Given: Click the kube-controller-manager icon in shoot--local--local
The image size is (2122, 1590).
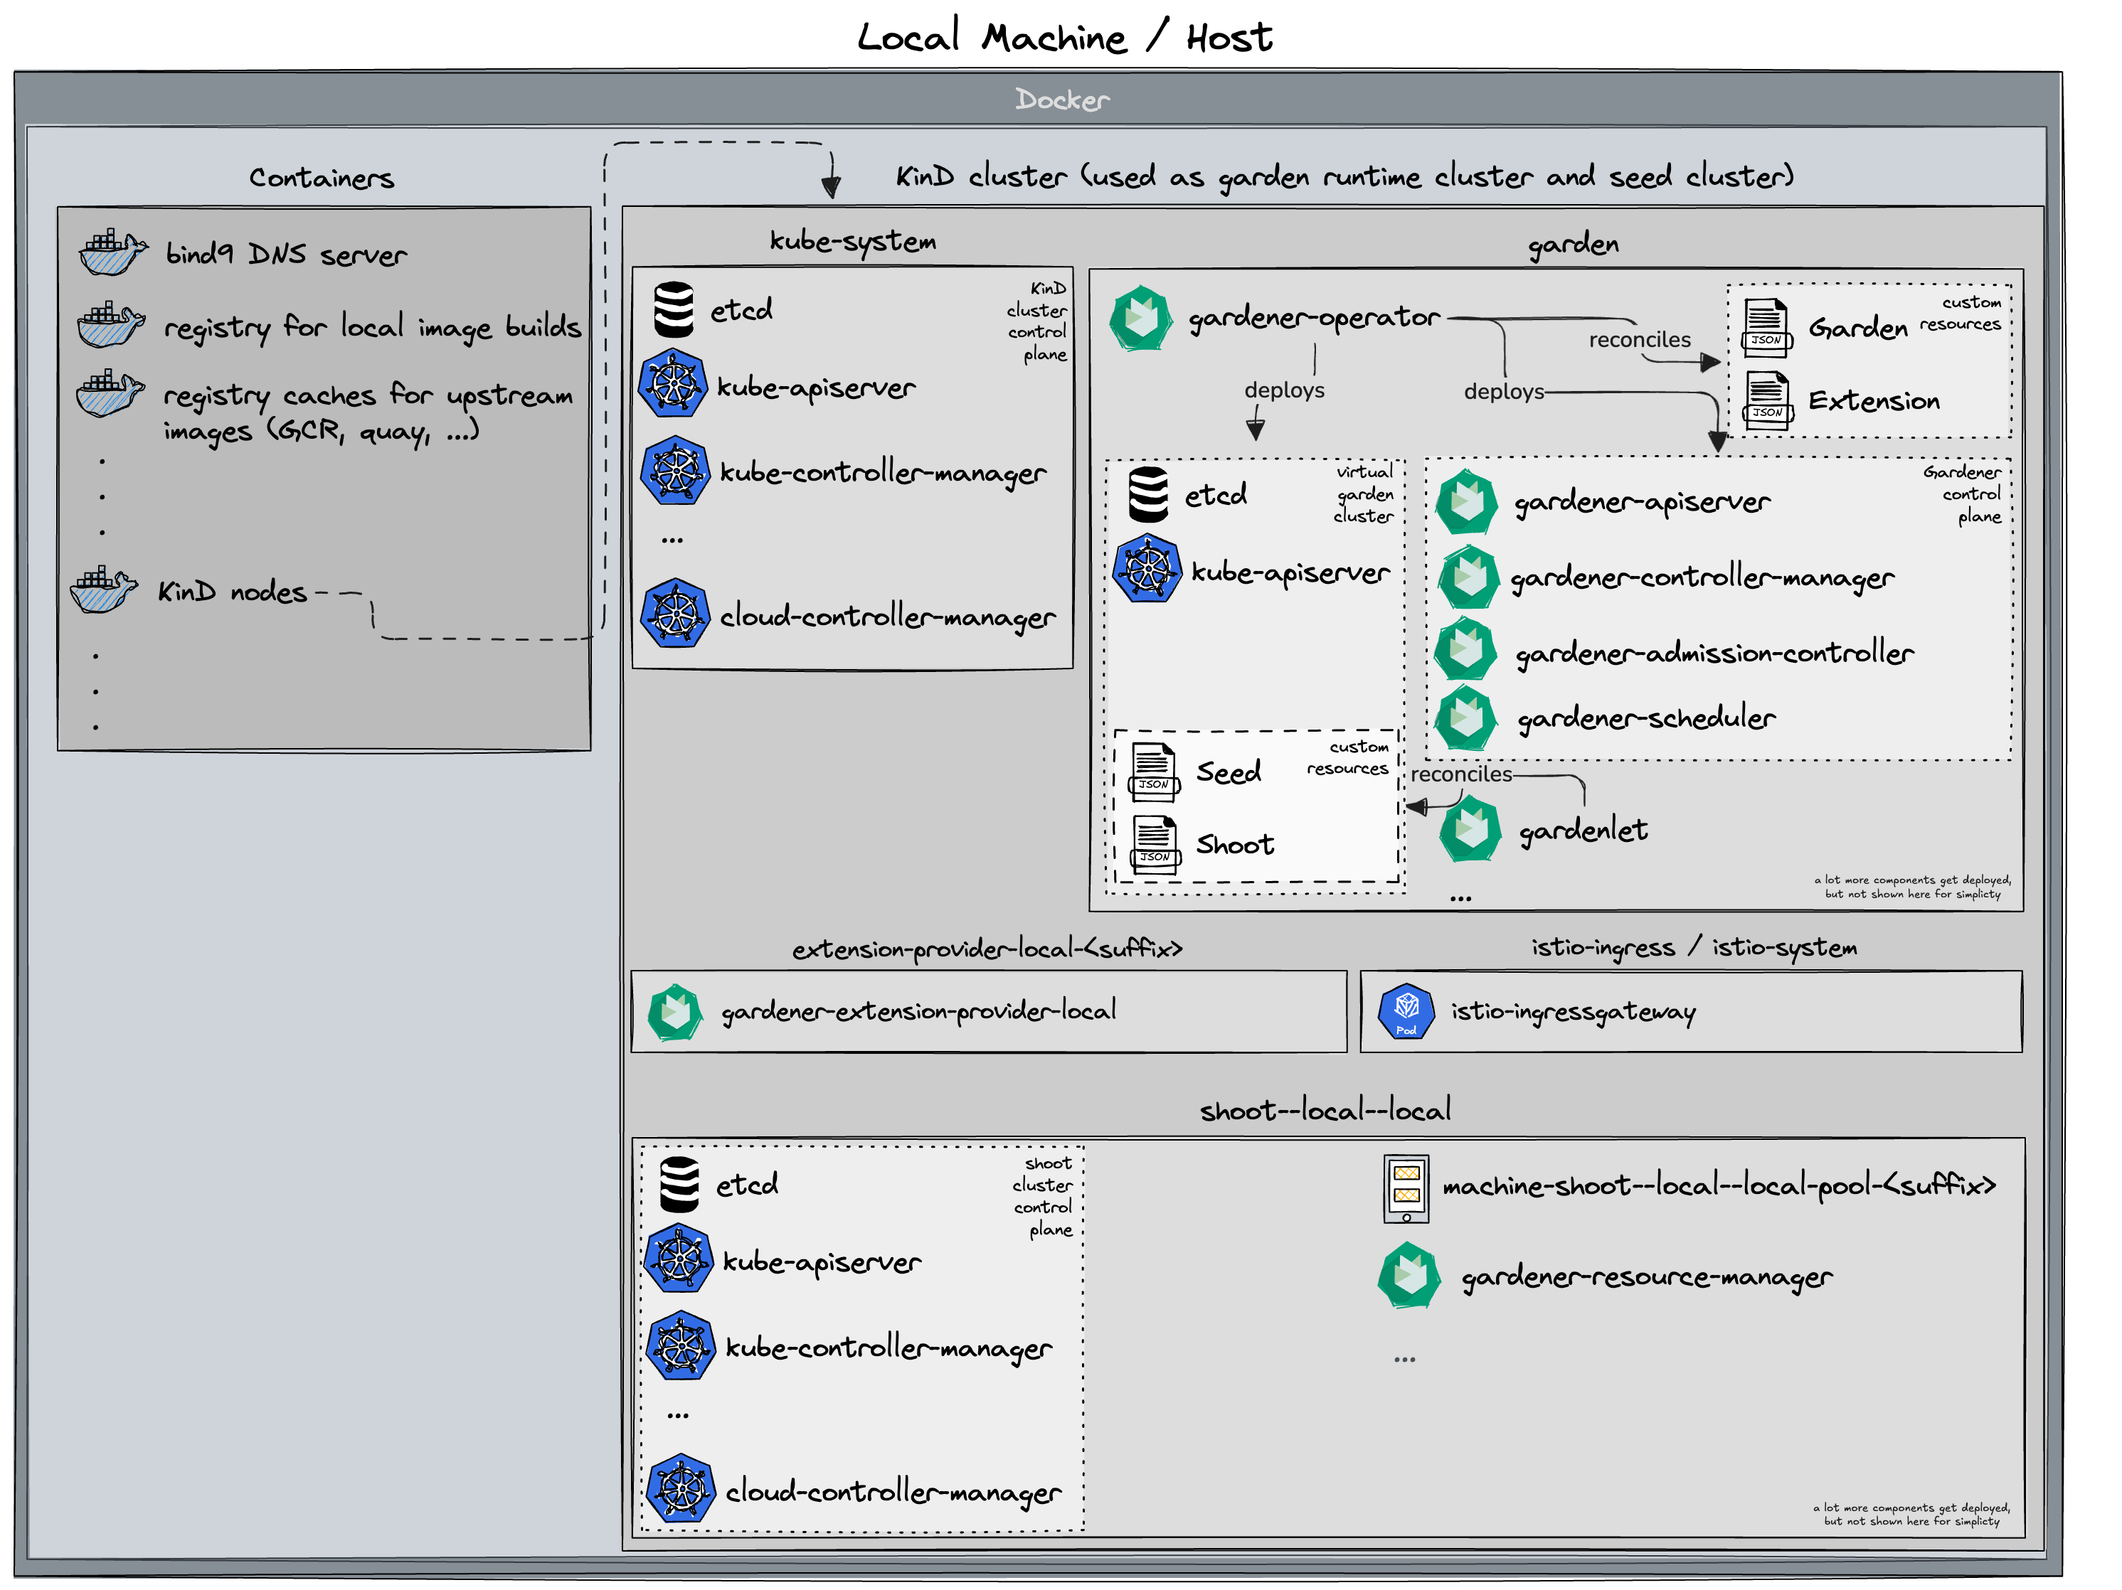Looking at the screenshot, I should pos(681,1345).
